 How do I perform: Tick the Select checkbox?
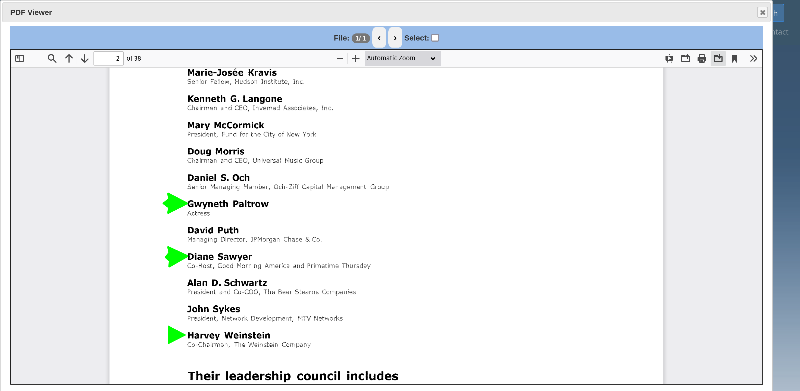pyautogui.click(x=435, y=38)
